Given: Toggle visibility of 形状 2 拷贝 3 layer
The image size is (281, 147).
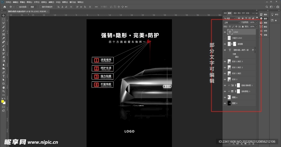Looking at the screenshot, I should 225,61.
